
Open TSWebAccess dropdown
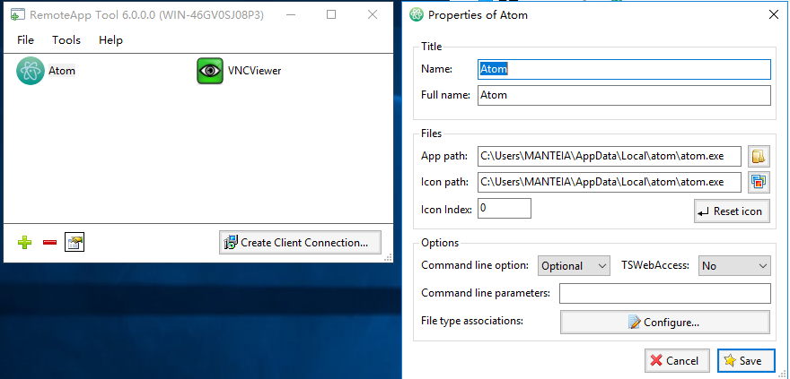(x=734, y=266)
